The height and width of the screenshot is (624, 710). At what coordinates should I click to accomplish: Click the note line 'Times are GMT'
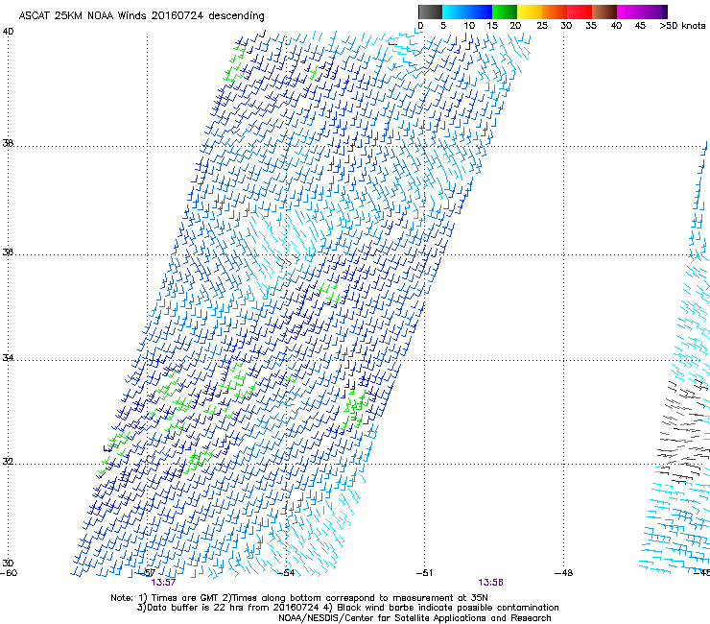pyautogui.click(x=185, y=598)
